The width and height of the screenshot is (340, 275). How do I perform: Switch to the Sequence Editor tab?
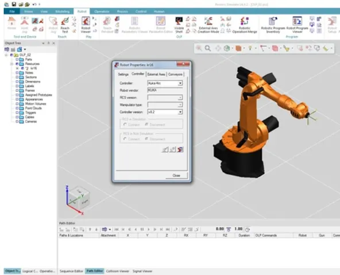(71, 271)
